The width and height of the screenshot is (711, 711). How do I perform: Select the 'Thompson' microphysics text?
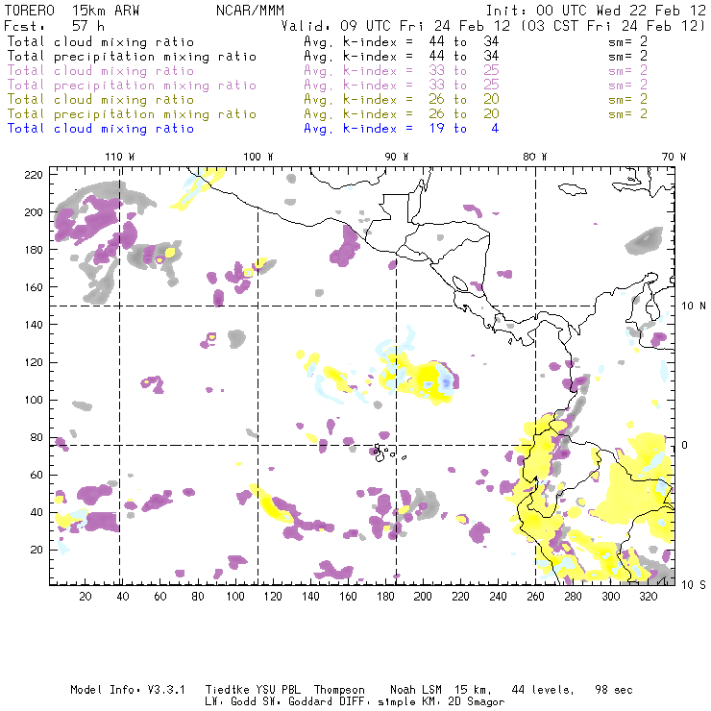[339, 690]
